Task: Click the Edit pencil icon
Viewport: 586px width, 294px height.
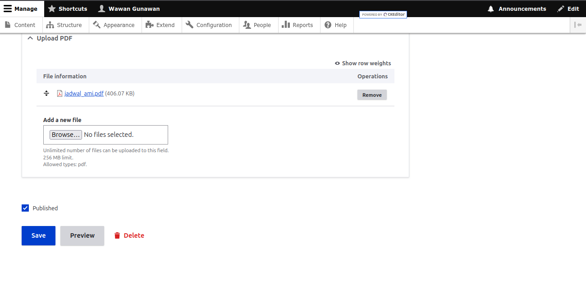Action: coord(561,9)
